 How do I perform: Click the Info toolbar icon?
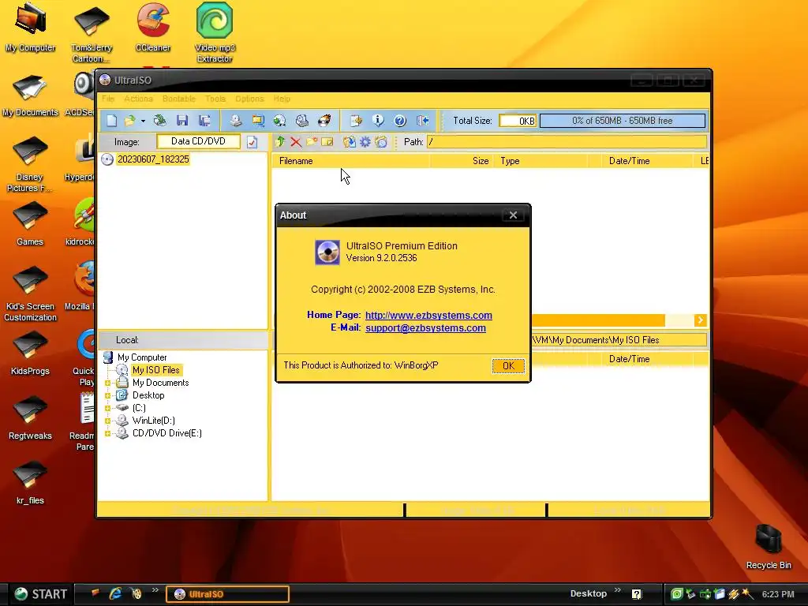coord(378,121)
